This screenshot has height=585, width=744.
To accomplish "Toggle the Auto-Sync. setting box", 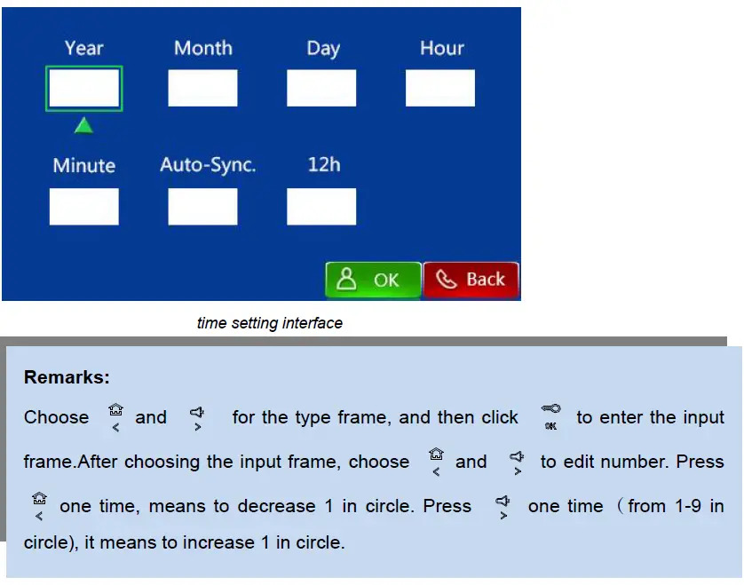I will (x=202, y=207).
